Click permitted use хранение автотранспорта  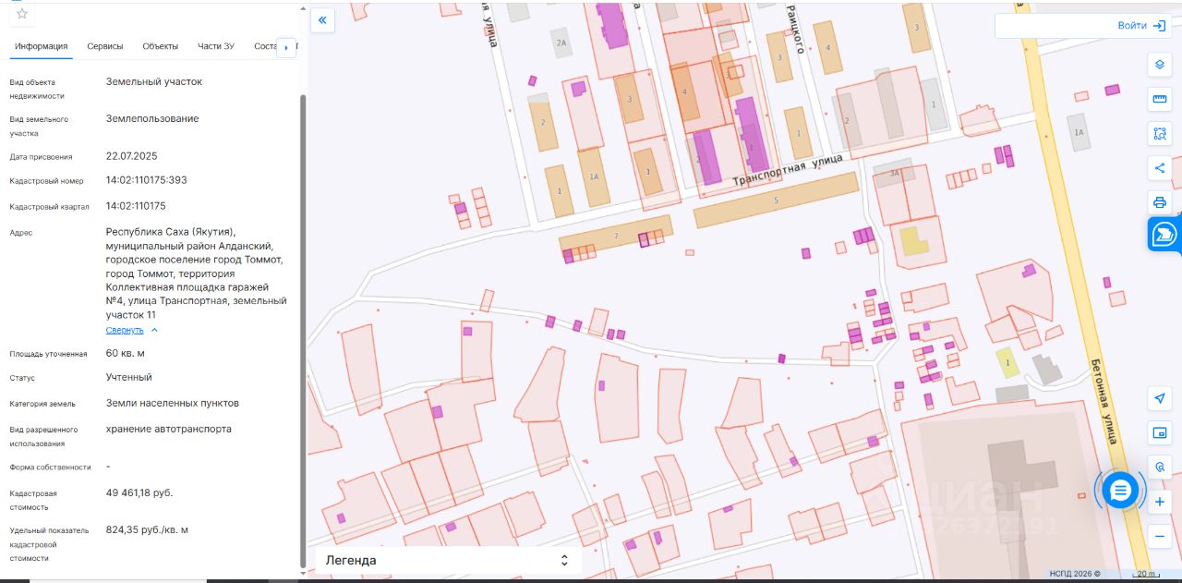click(169, 429)
